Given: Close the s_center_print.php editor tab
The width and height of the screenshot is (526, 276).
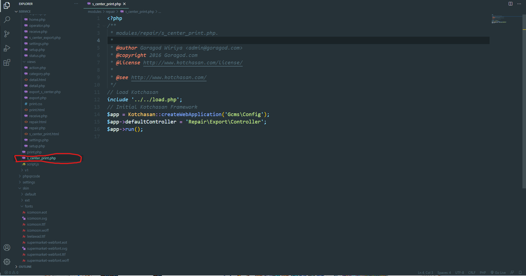Looking at the screenshot, I should pos(124,4).
